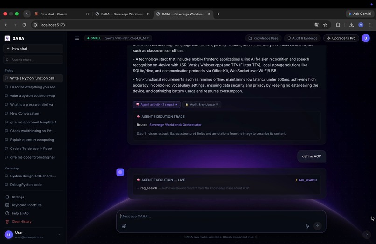The height and width of the screenshot is (244, 376).
Task: Open the user account options ellipsis
Action: click(x=59, y=235)
